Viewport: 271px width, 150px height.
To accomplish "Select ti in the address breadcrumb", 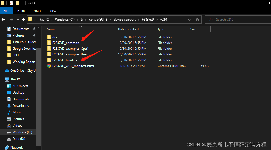I will coord(82,20).
